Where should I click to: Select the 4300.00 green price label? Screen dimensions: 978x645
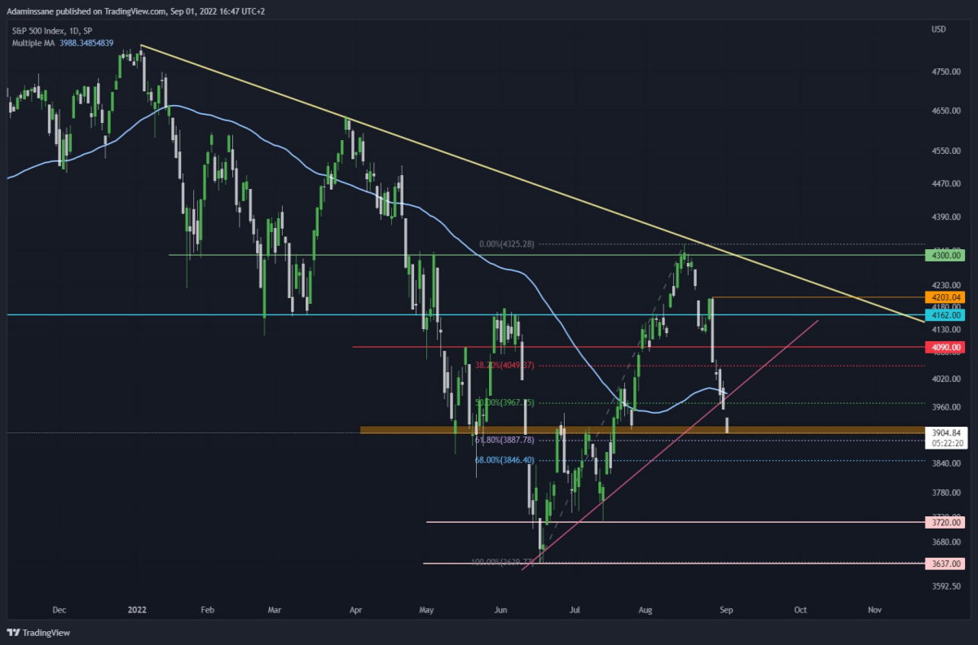[x=945, y=255]
